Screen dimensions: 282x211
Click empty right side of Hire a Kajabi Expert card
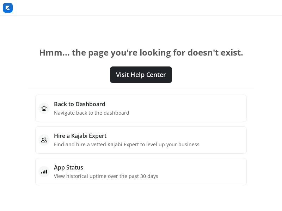226,140
